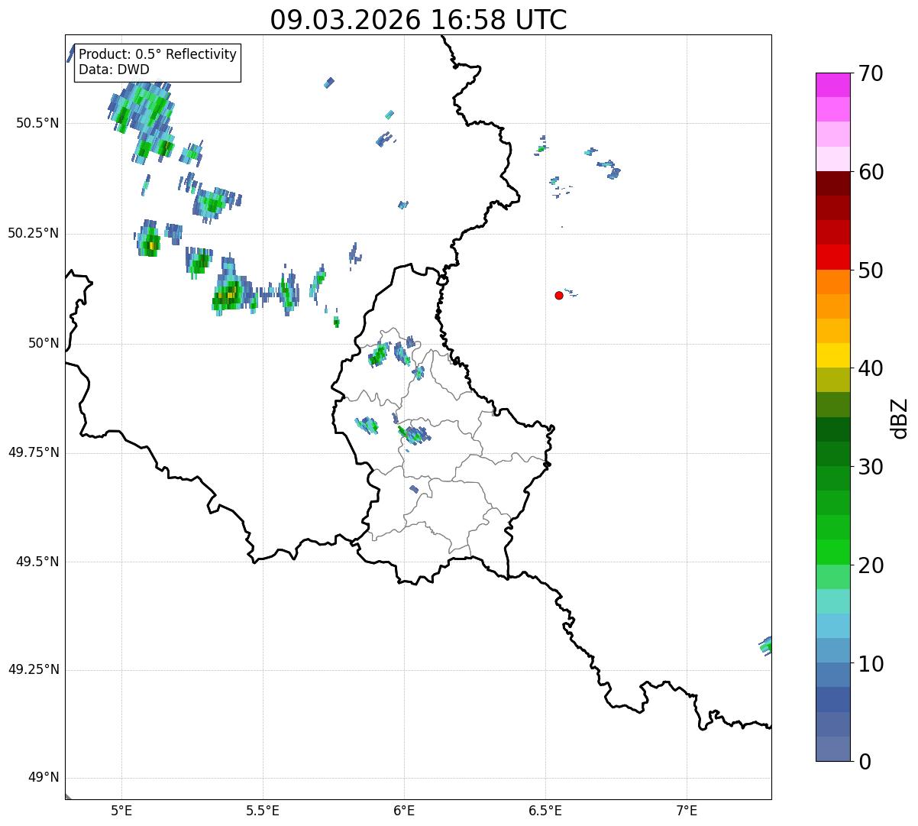This screenshot has width=918, height=826.
Task: Select the yellow 40 dBZ colorbar segment
Action: tap(832, 355)
